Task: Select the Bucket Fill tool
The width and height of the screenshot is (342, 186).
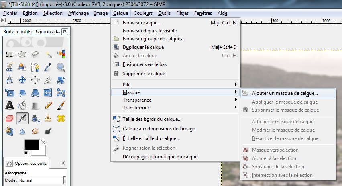Action: (x=22, y=106)
